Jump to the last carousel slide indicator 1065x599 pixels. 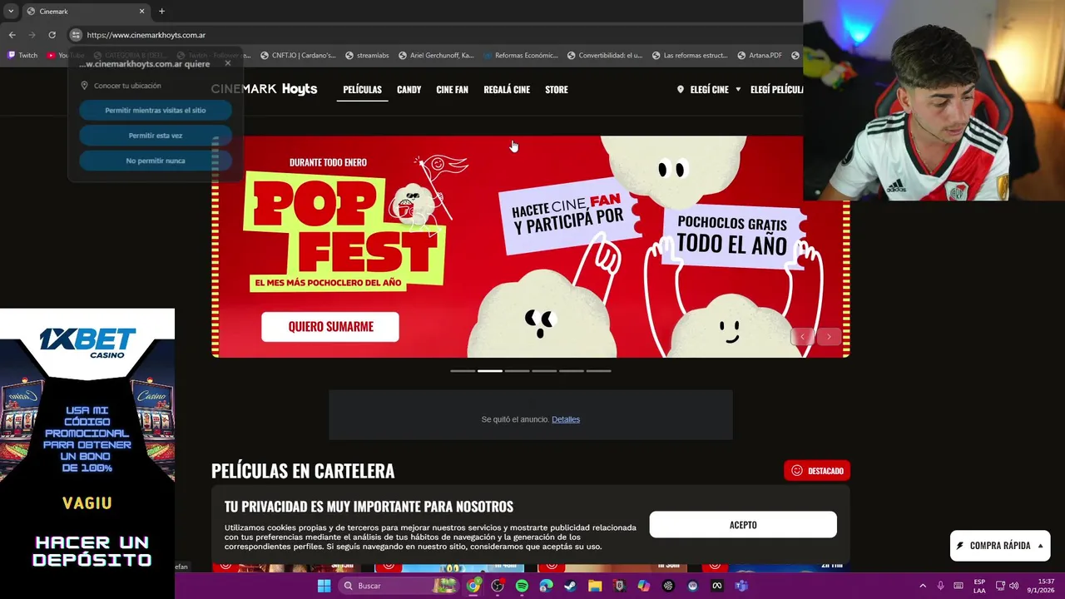[x=599, y=371]
